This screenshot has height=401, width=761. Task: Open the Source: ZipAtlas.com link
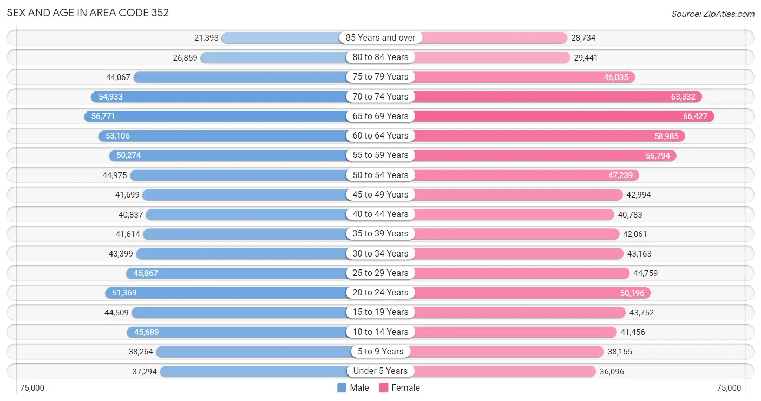tap(712, 14)
